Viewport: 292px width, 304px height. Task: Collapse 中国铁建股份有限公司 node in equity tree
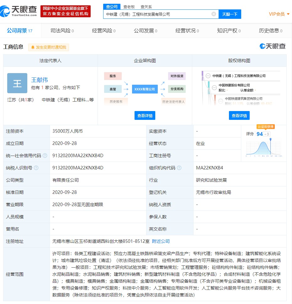[214, 88]
